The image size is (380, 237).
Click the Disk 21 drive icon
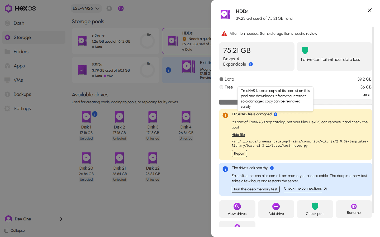tap(120, 158)
